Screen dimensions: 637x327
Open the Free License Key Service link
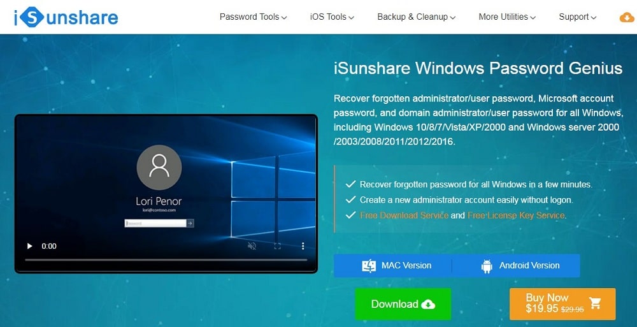pyautogui.click(x=516, y=215)
